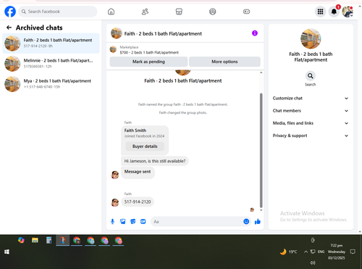The width and height of the screenshot is (362, 269).
Task: Open the Home feed tab
Action: [111, 12]
